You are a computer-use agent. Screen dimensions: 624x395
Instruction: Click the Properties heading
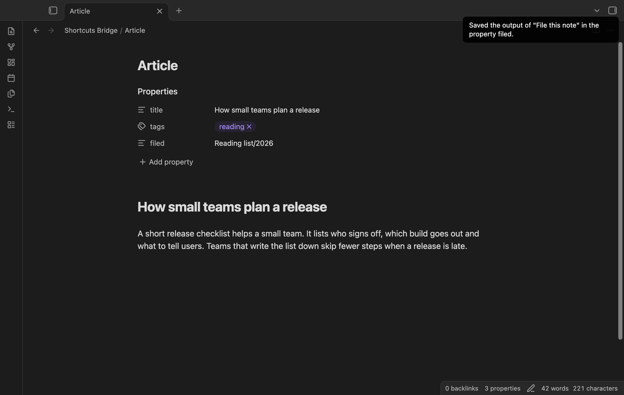158,91
